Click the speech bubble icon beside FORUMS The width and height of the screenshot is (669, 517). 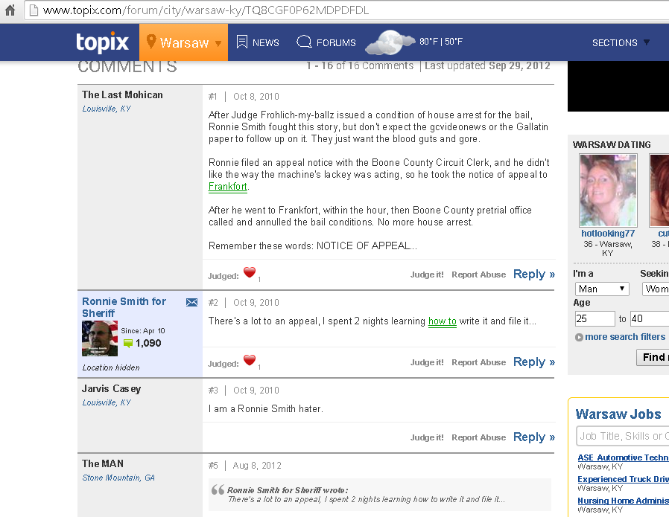[304, 42]
